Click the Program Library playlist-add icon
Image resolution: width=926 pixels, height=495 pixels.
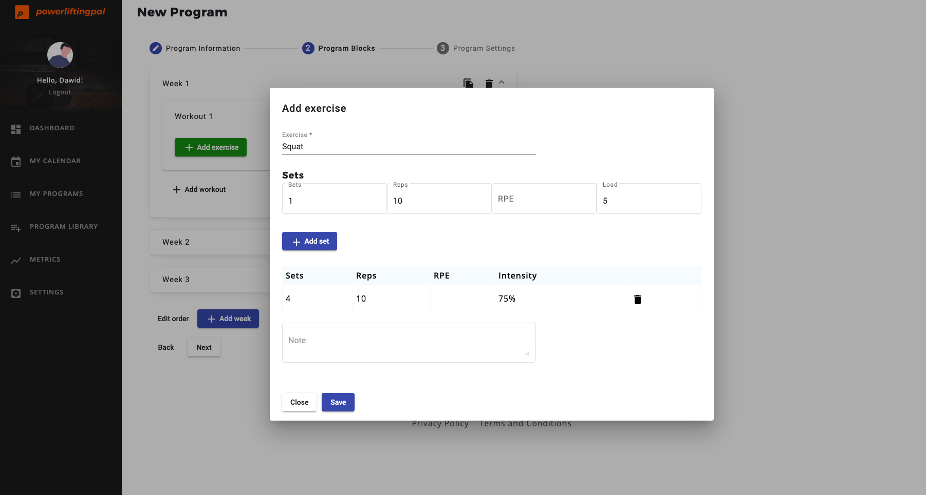tap(16, 228)
